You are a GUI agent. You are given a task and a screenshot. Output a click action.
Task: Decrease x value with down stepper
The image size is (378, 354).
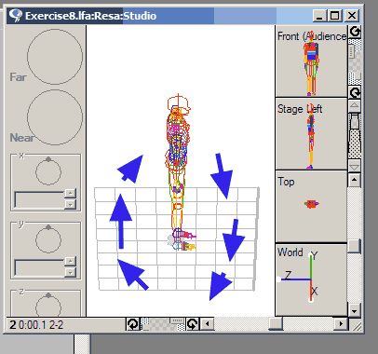[71, 204]
